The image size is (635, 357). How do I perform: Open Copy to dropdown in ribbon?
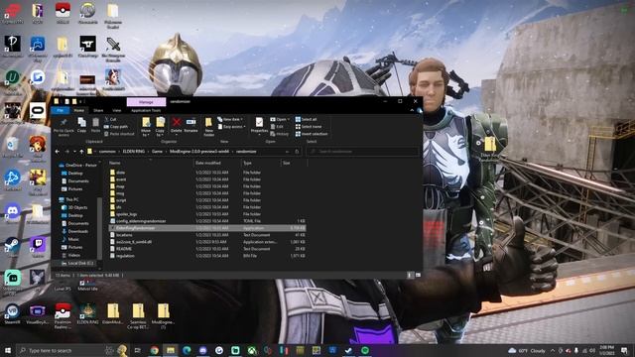pos(160,127)
